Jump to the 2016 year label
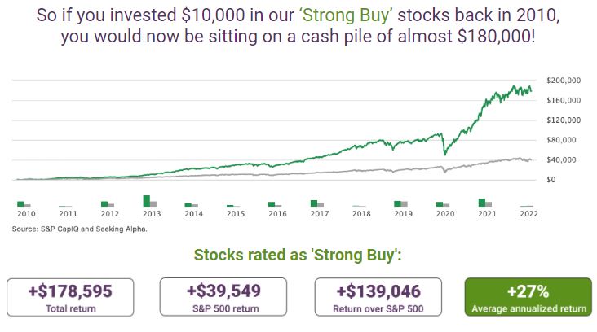 pyautogui.click(x=277, y=213)
